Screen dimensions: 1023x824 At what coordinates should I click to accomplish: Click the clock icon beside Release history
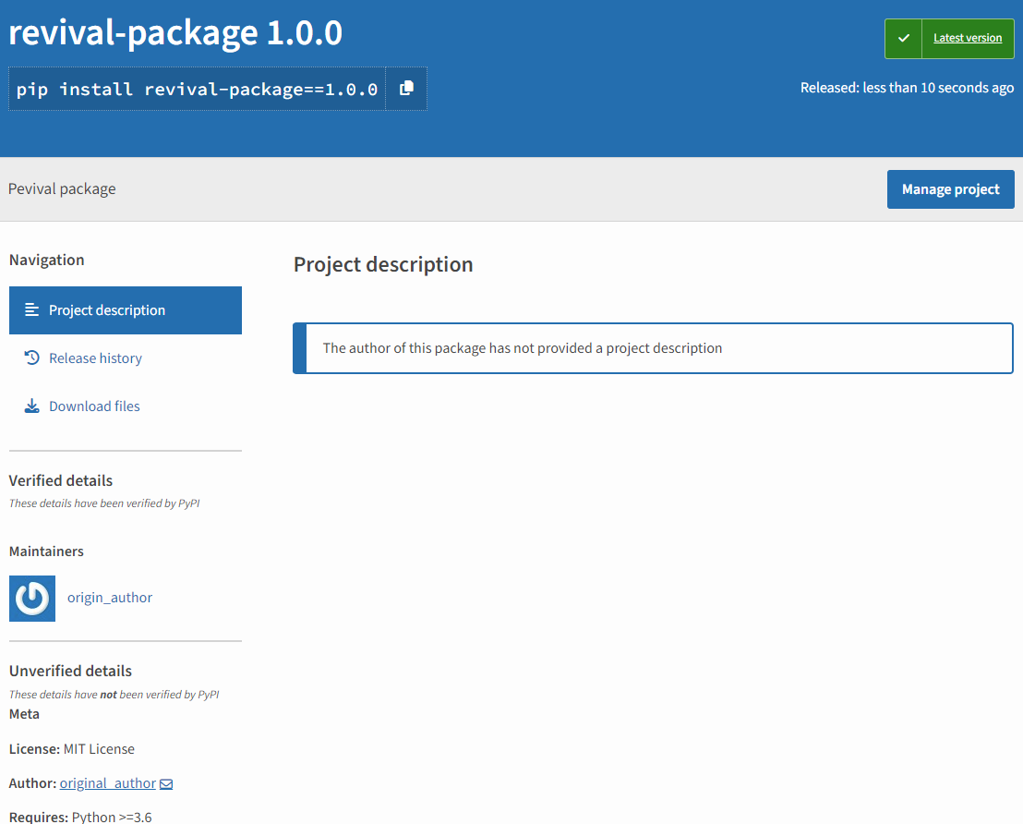pos(30,357)
